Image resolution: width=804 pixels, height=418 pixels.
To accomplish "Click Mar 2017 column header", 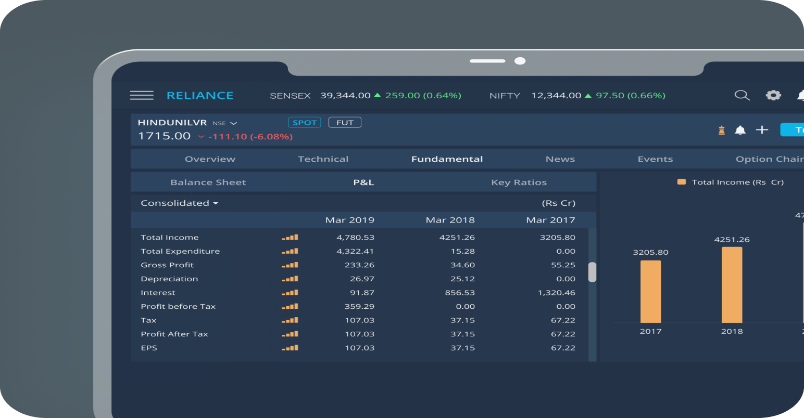I will click(x=551, y=220).
